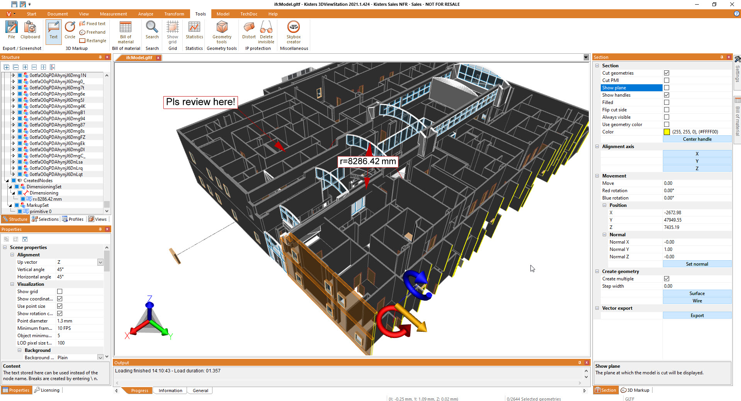Viewport: 741px width, 401px height.
Task: Open the Analyze ribbon tab
Action: pyautogui.click(x=146, y=14)
